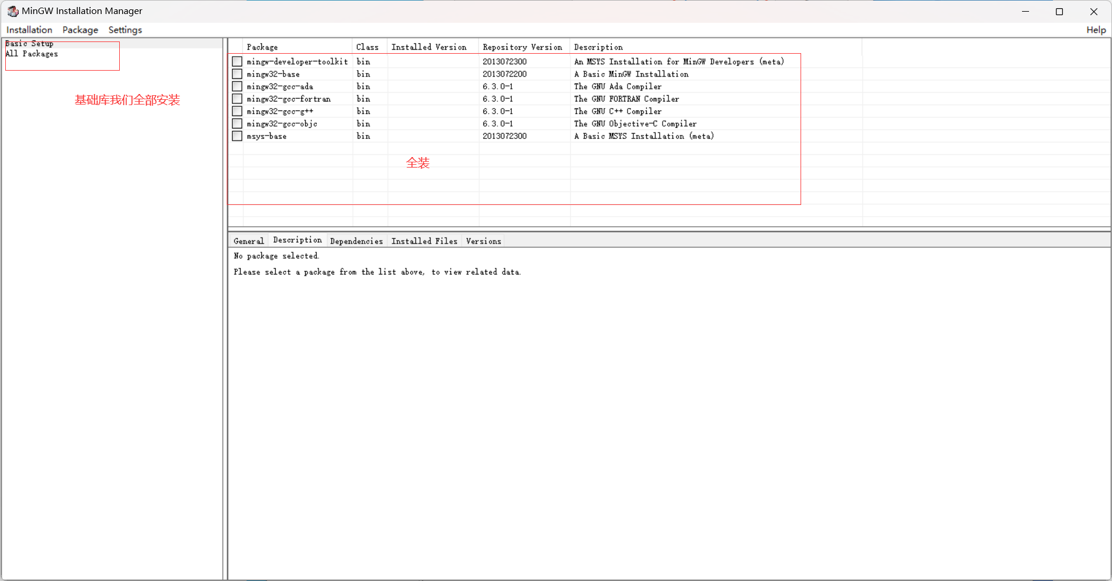Switch to the Installed Files tab
The image size is (1112, 581).
[x=424, y=241]
